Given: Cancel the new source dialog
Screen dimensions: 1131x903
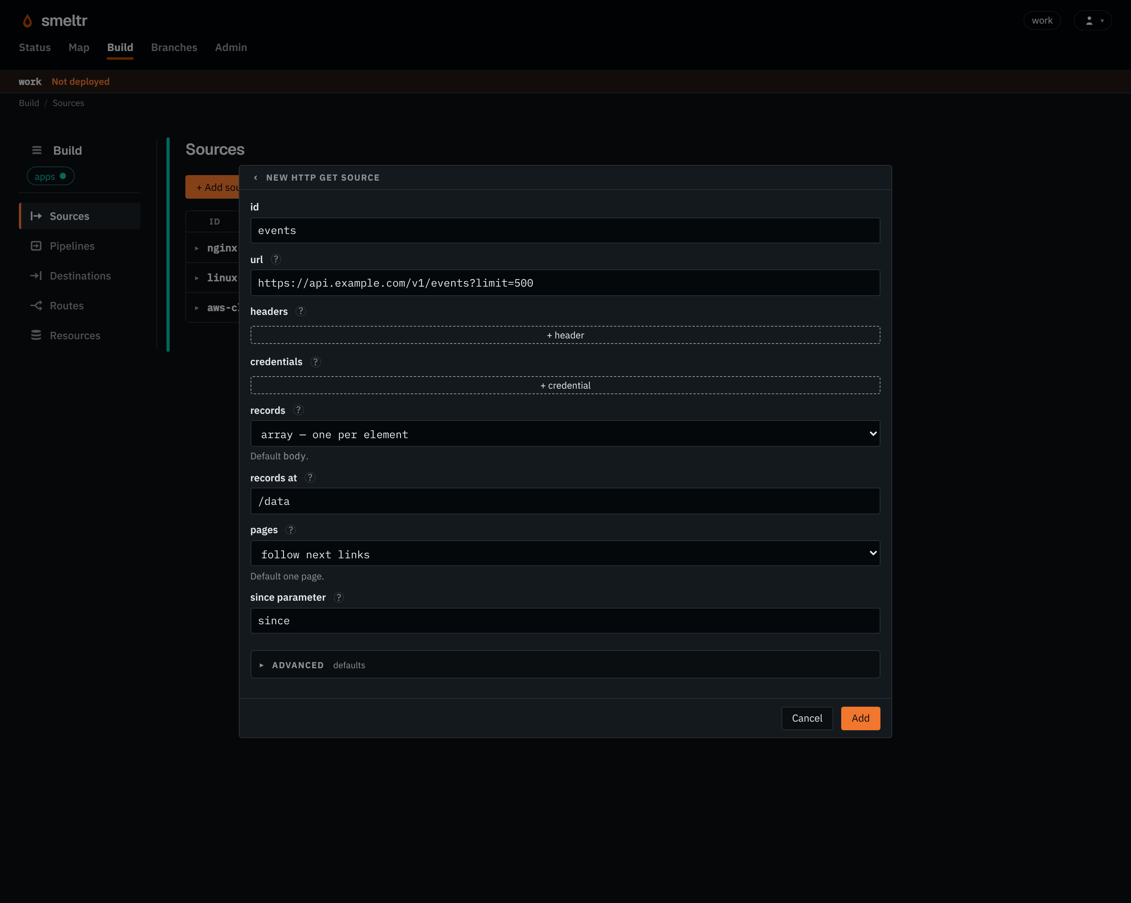Looking at the screenshot, I should point(807,718).
